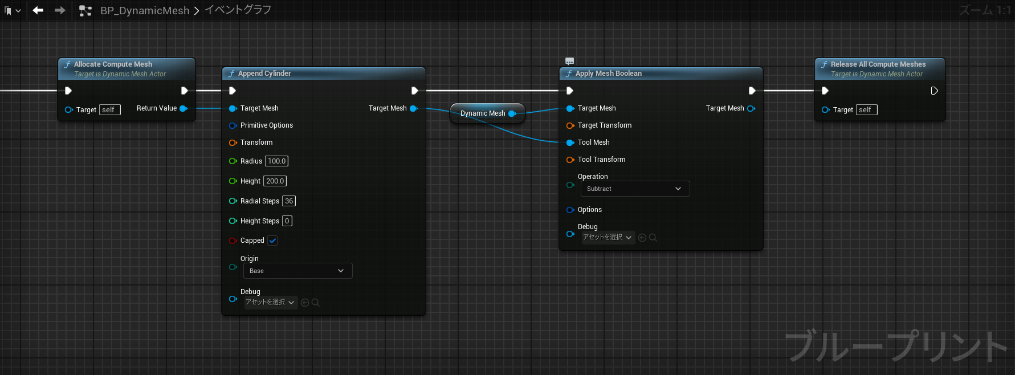The image size is (1015, 375).
Task: Click the Radial Steps pin
Action: (x=233, y=201)
